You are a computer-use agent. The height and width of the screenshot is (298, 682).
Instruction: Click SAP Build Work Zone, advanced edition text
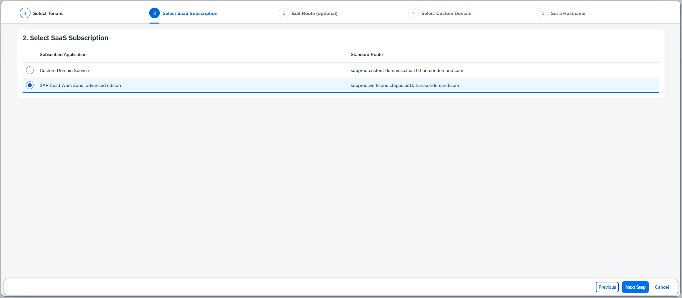pyautogui.click(x=80, y=85)
